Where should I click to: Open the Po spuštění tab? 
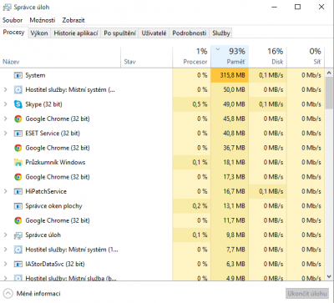119,33
